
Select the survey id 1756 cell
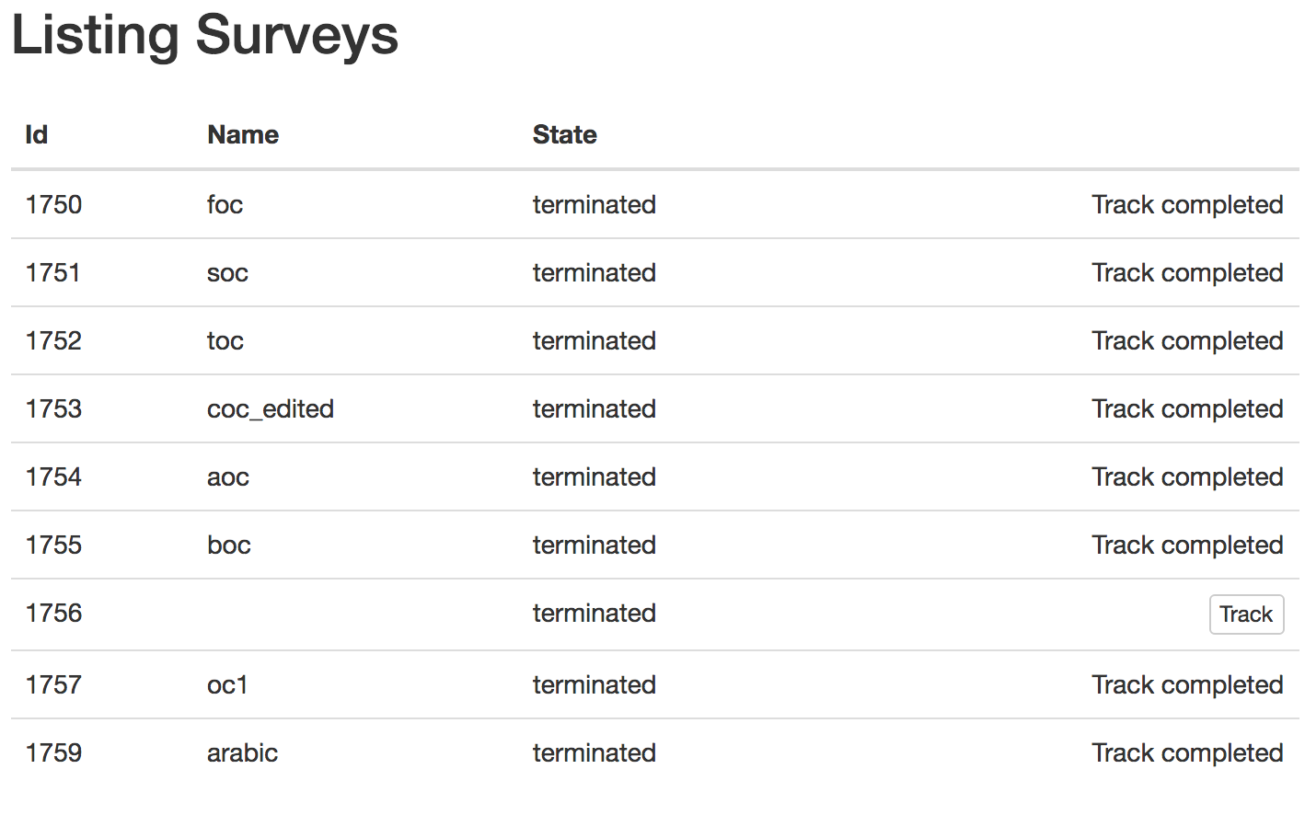(53, 613)
